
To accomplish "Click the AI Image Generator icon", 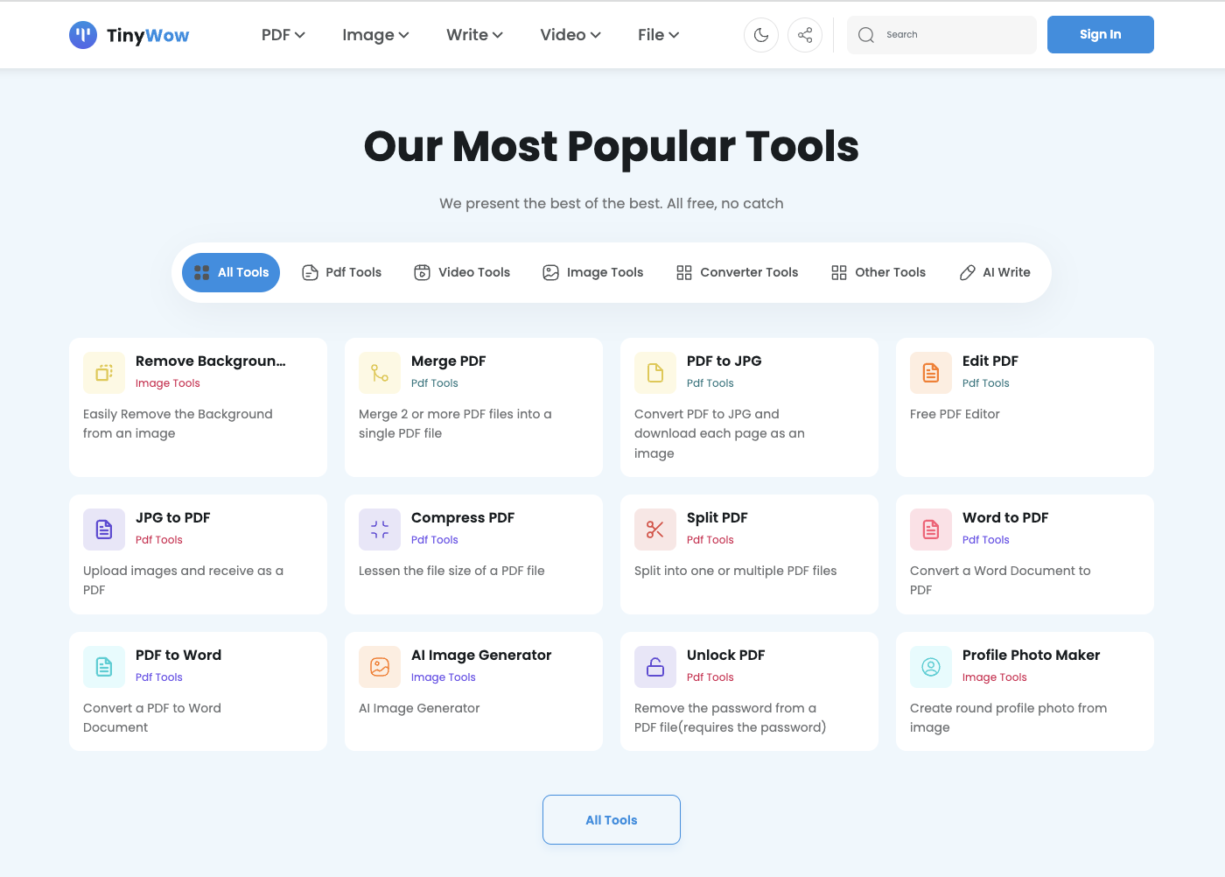I will (380, 667).
